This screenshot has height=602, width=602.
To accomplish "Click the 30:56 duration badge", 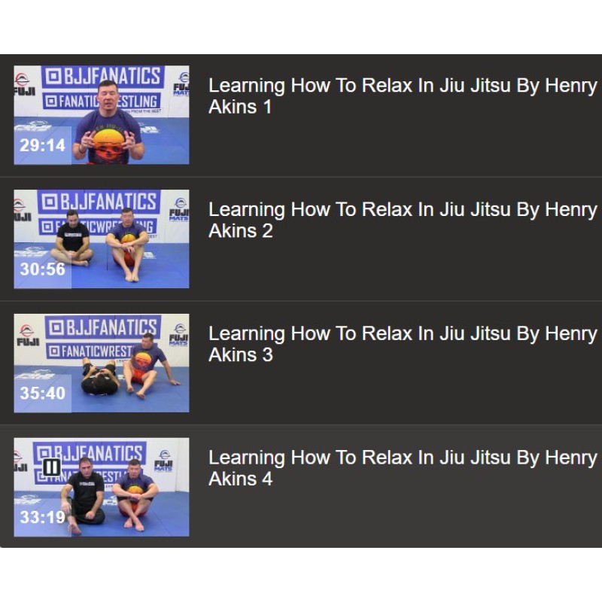I will point(43,269).
